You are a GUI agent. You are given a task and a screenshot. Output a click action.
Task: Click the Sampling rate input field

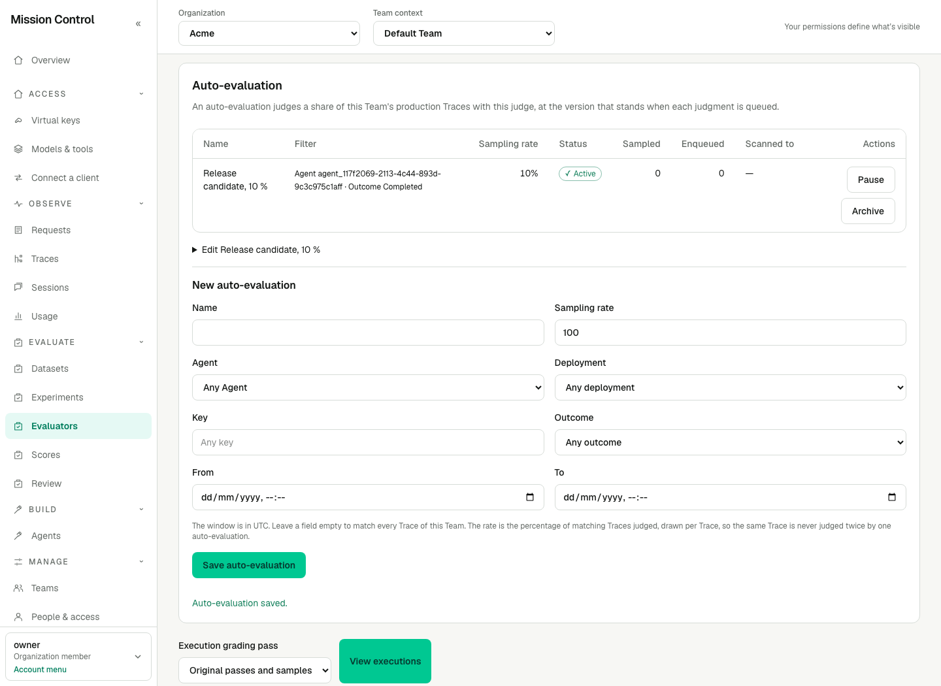click(730, 333)
